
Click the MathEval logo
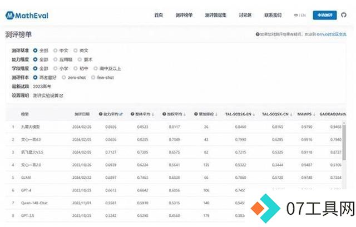point(27,16)
